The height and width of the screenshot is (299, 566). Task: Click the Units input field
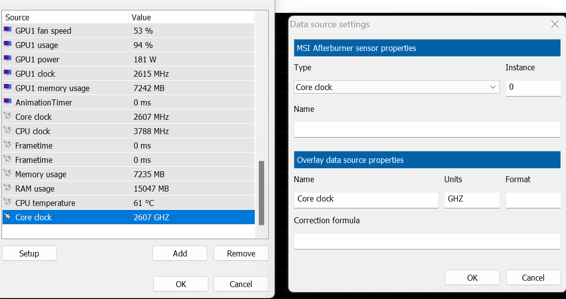[x=472, y=199]
